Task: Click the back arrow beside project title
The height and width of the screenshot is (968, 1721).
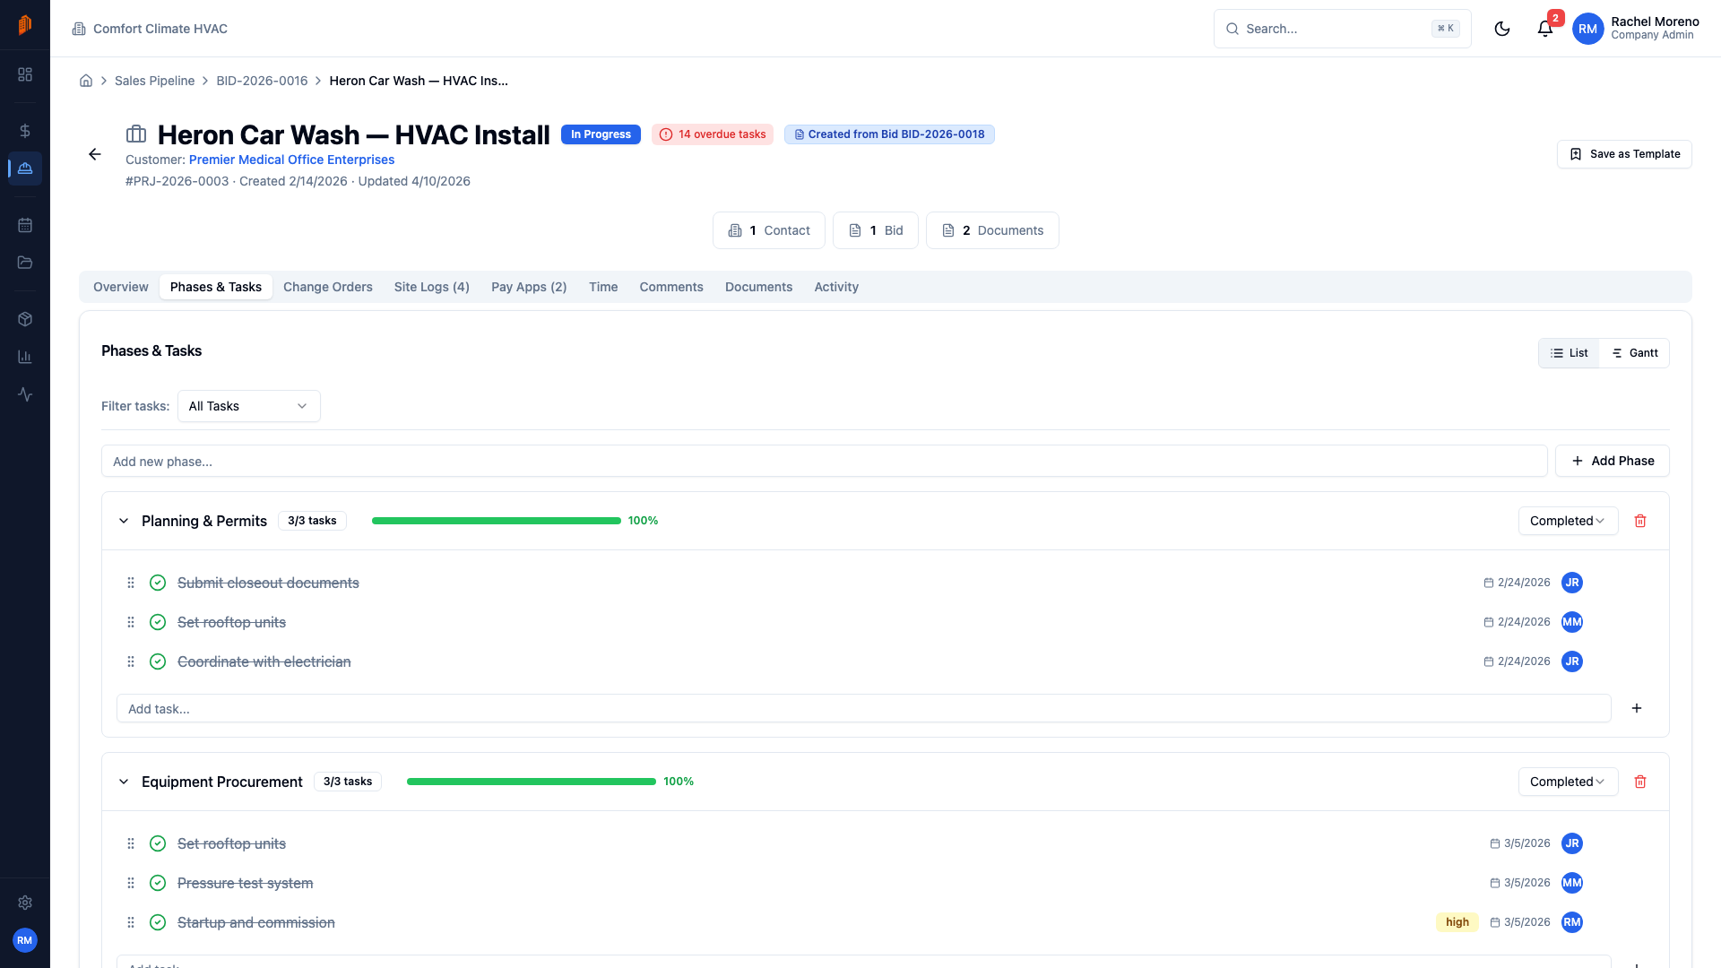Action: pos(95,154)
